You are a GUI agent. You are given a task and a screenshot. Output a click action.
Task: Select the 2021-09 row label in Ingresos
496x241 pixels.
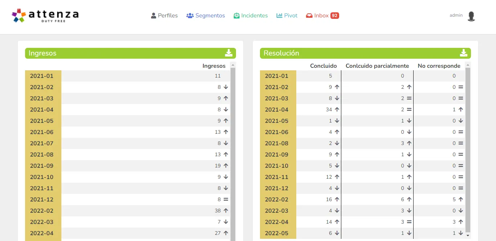(42, 166)
